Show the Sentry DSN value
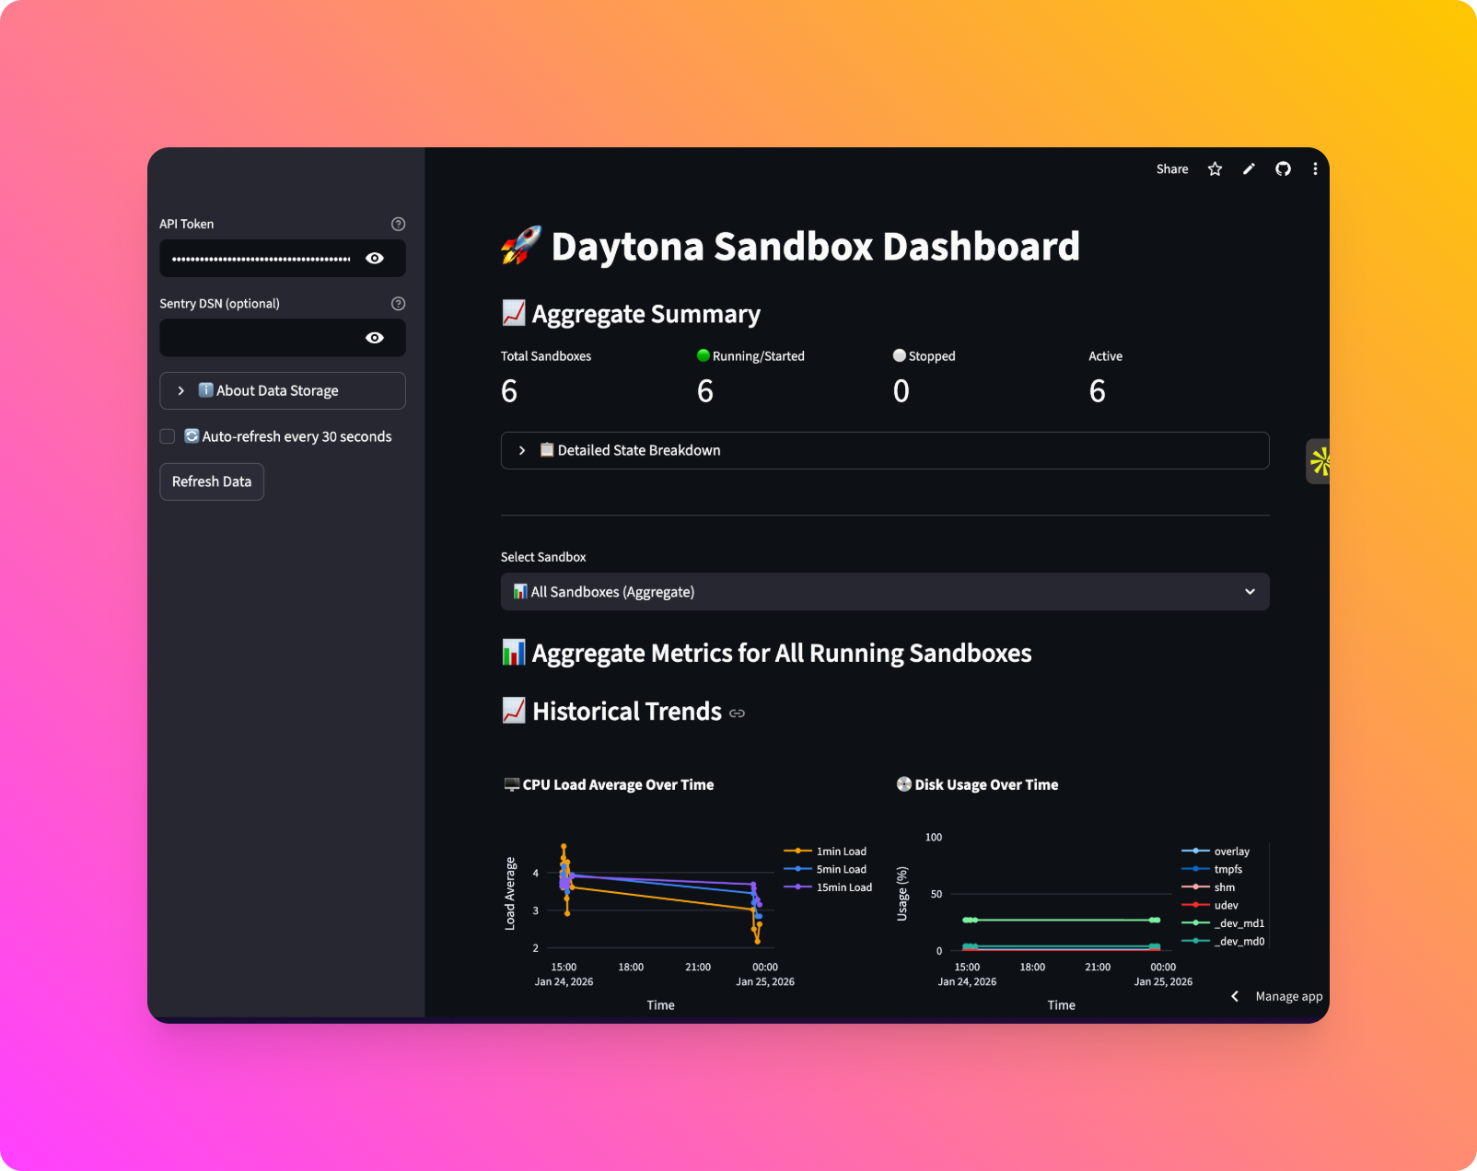The height and width of the screenshot is (1171, 1477). [375, 338]
